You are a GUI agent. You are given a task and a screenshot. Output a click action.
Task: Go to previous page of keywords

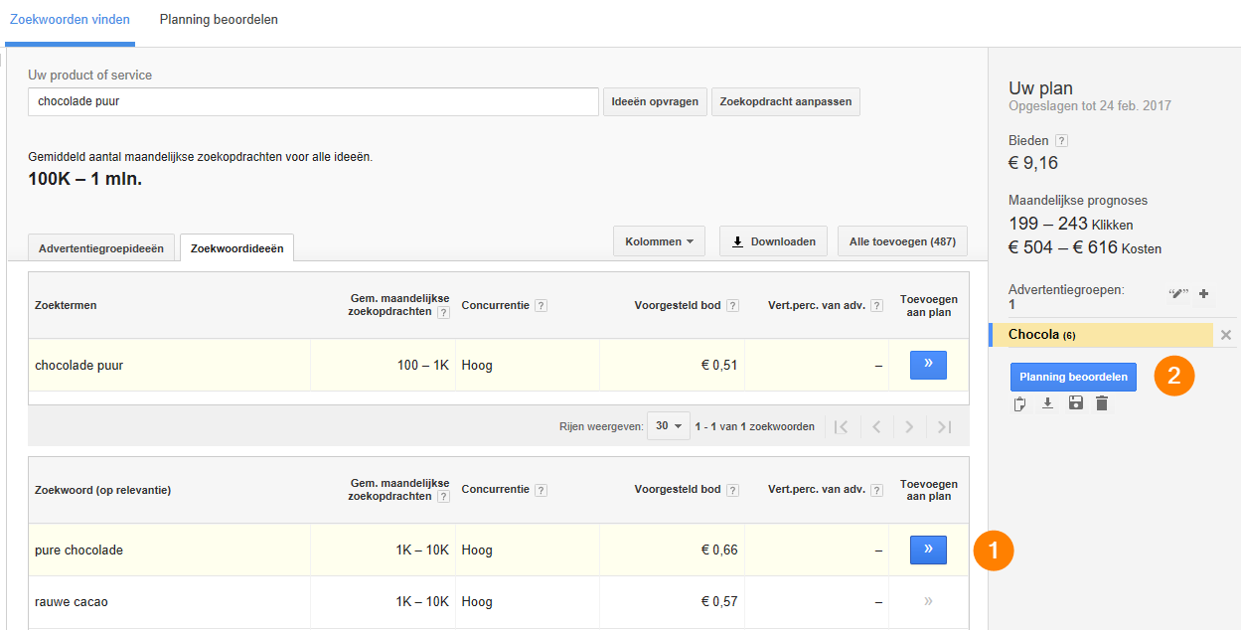pyautogui.click(x=875, y=426)
